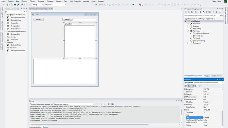Click Text property value field Сайты
The height and width of the screenshot is (128, 228).
(212, 117)
